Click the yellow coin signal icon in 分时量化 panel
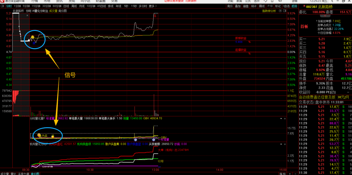The height and width of the screenshot is (175, 352). coord(53,136)
